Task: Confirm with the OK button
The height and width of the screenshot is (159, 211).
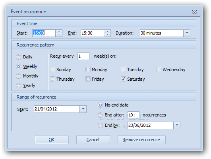Action: coord(52,140)
